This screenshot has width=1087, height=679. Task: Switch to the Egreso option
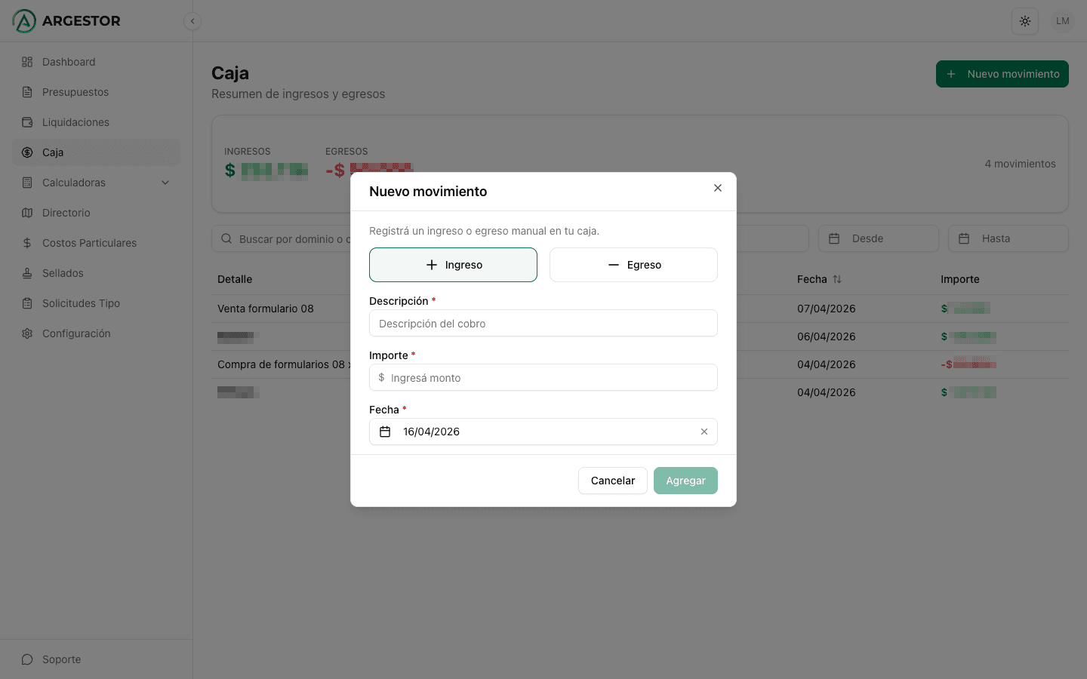(x=633, y=265)
